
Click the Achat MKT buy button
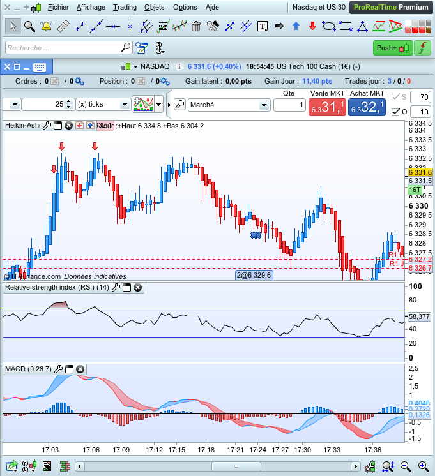pyautogui.click(x=367, y=107)
